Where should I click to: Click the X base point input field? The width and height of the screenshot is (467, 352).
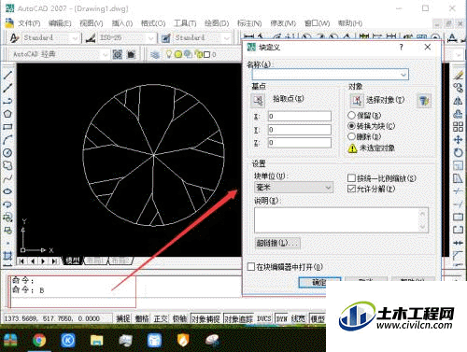(x=300, y=117)
